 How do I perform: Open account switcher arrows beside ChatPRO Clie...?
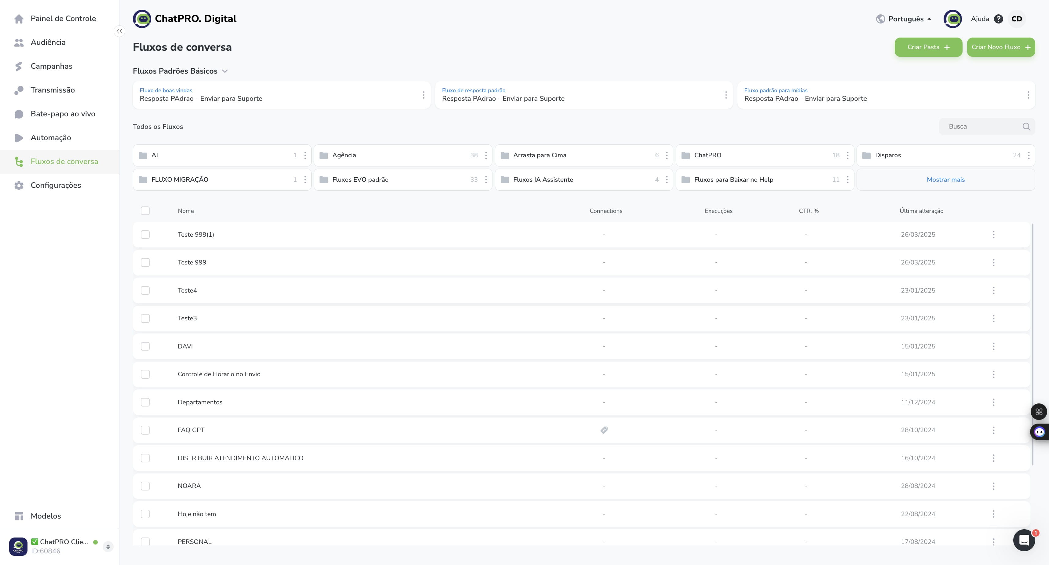click(x=108, y=546)
